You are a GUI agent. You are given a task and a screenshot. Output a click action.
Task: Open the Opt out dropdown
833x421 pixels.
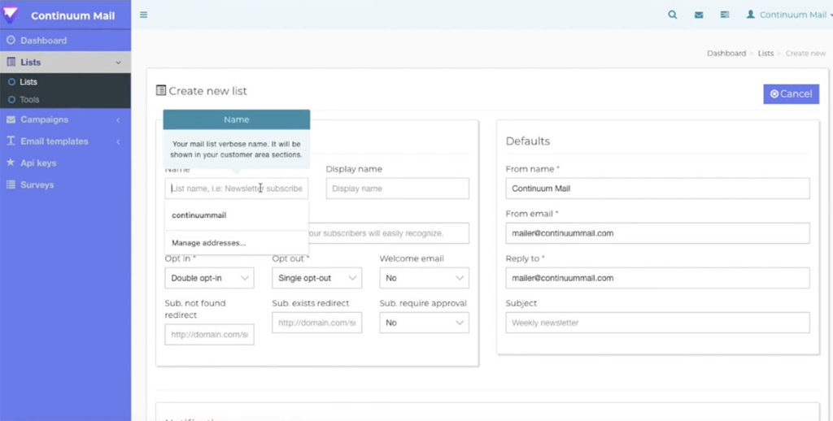[316, 278]
